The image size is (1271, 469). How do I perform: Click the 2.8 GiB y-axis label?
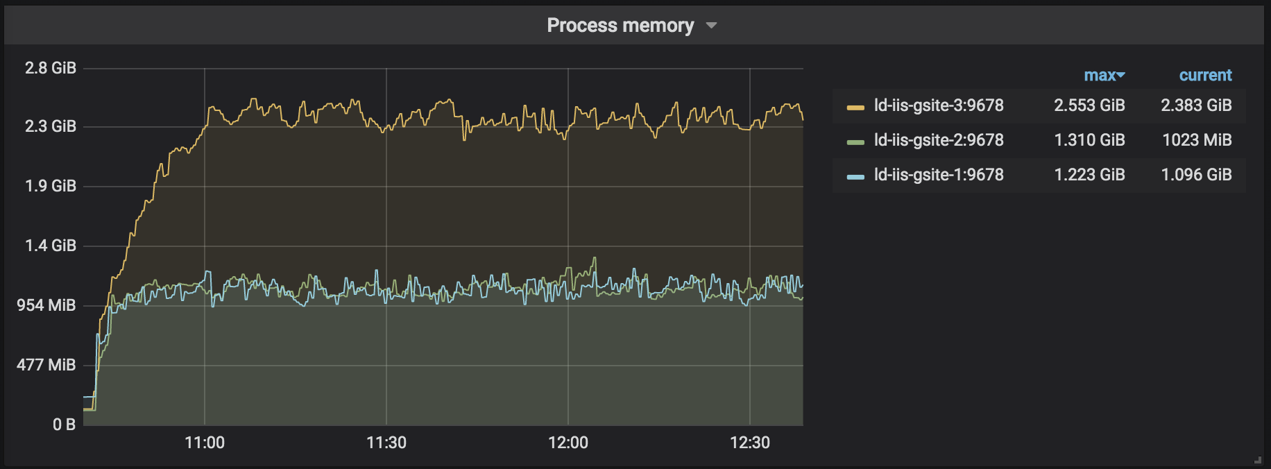point(51,68)
